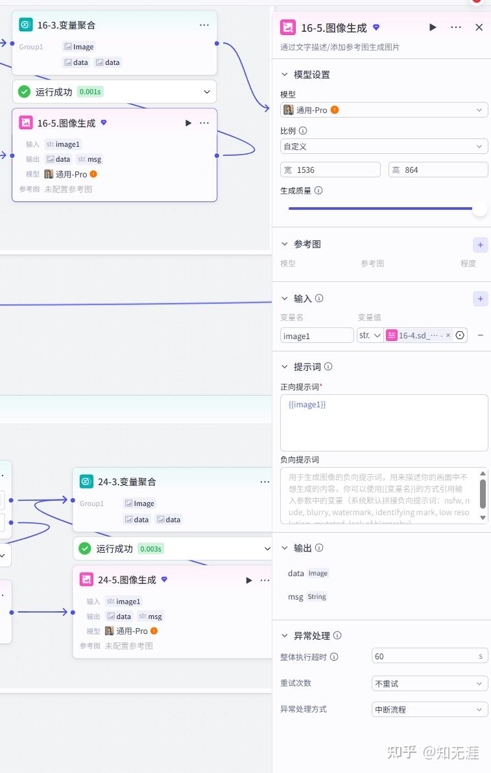Click green success check on 0.001s row

pos(24,92)
